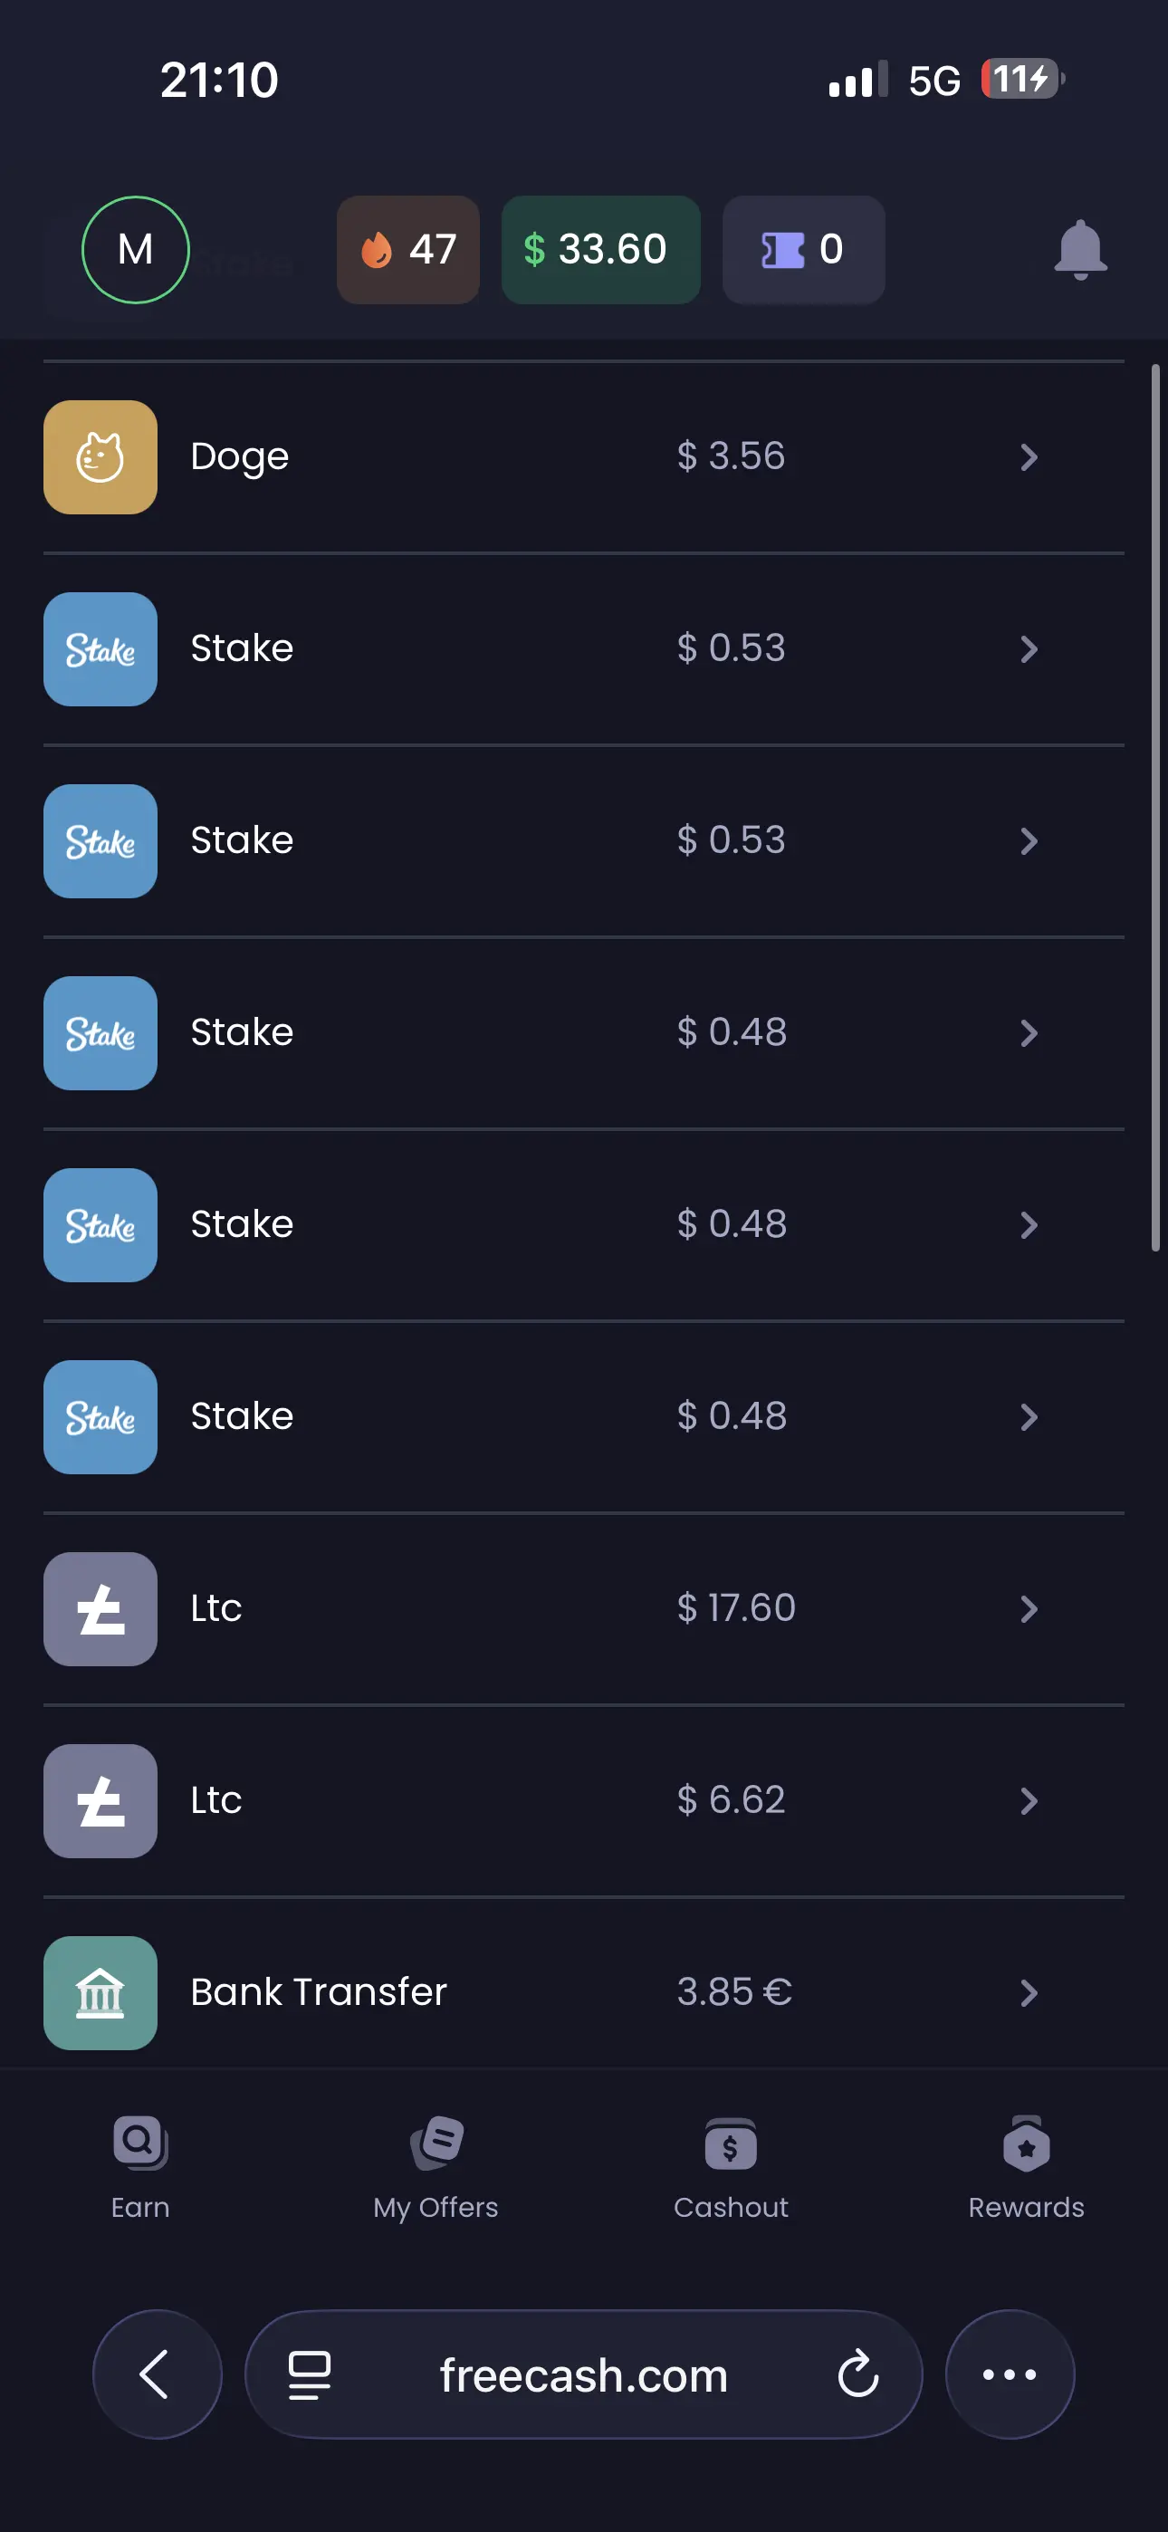Tap the Bank Transfer building icon
The height and width of the screenshot is (2532, 1168).
[101, 1992]
